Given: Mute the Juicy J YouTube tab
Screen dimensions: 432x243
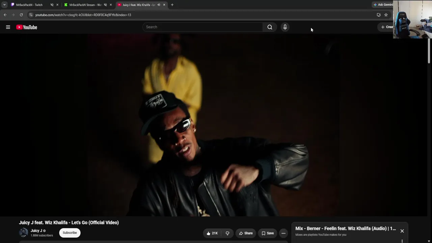Looking at the screenshot, I should pos(159,5).
